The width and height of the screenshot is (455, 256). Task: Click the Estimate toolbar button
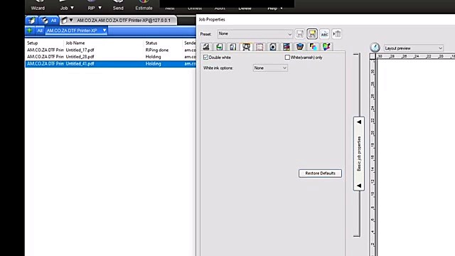click(x=144, y=6)
